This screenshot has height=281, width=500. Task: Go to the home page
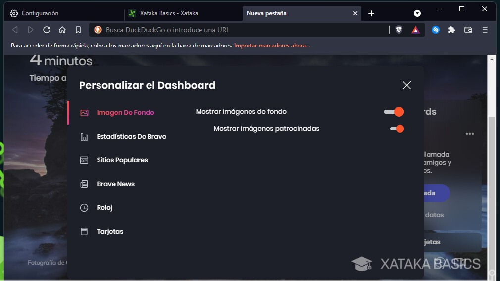point(62,30)
